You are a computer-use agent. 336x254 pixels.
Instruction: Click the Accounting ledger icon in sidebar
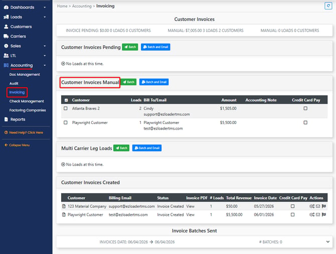click(x=6, y=65)
